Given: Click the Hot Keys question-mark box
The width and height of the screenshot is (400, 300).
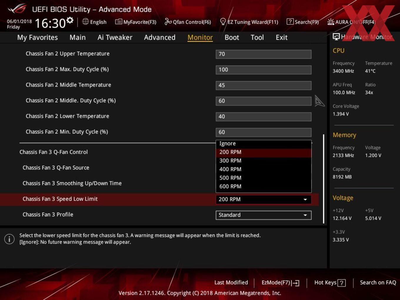Looking at the screenshot, I should pos(341,283).
